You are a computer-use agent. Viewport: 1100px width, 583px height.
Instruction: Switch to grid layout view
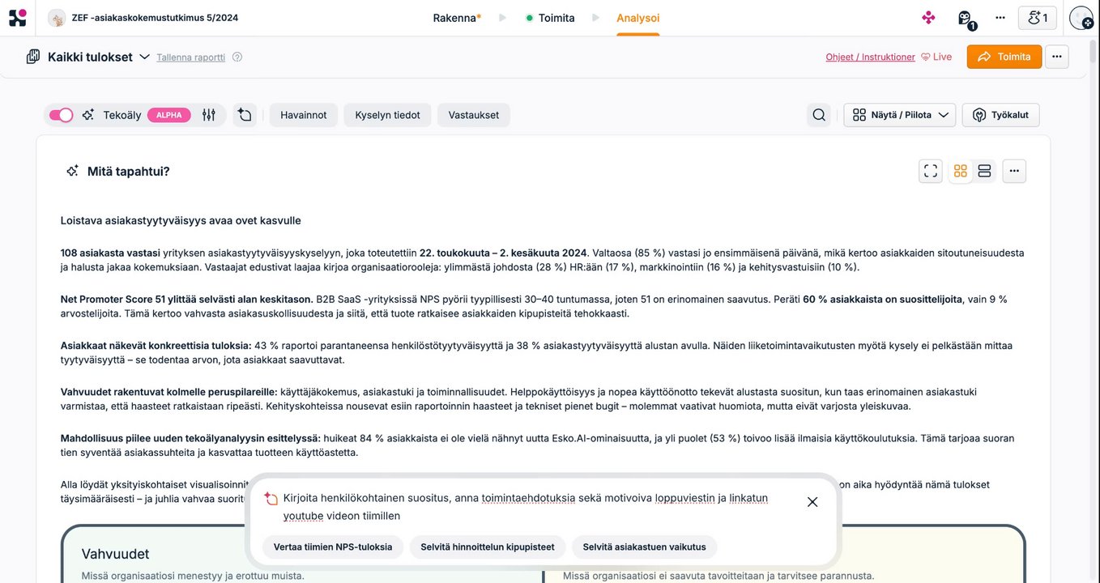click(961, 171)
